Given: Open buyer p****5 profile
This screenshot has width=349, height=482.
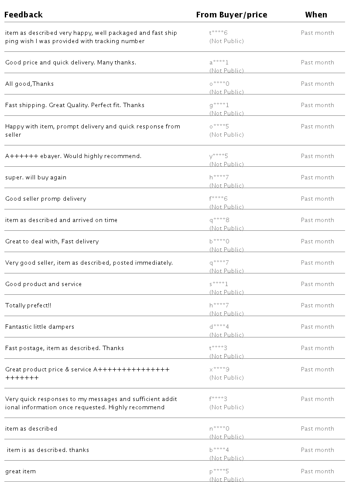Looking at the screenshot, I should (x=219, y=471).
